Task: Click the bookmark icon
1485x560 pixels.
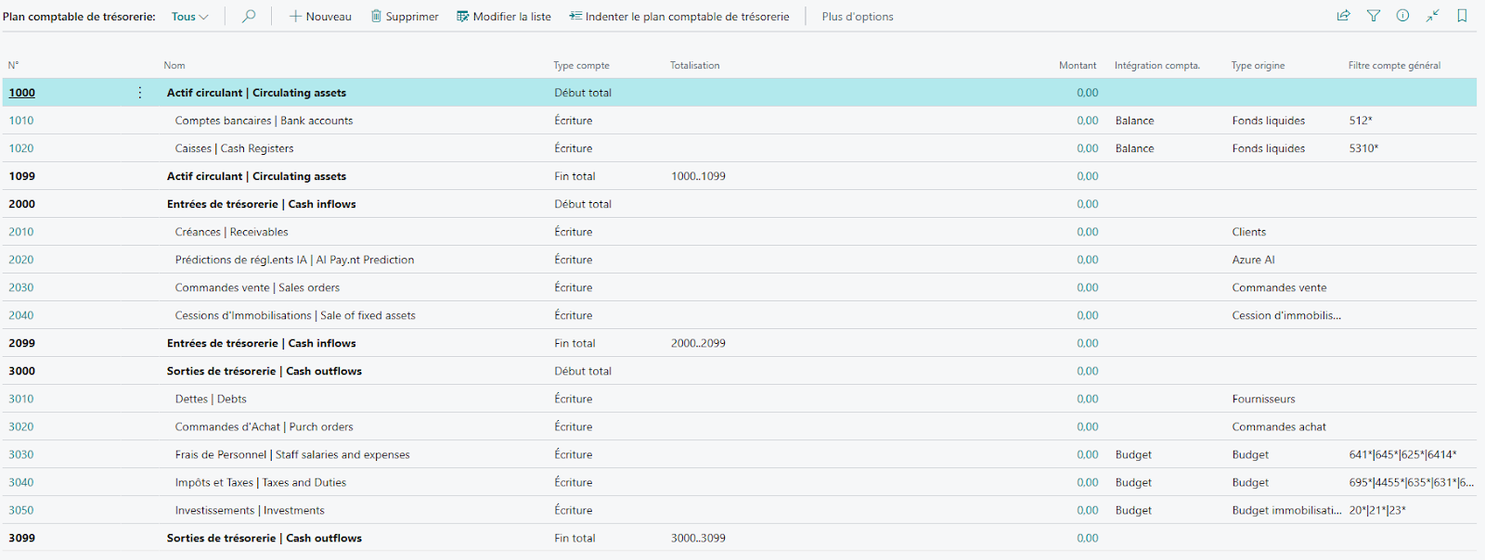Action: click(1462, 16)
